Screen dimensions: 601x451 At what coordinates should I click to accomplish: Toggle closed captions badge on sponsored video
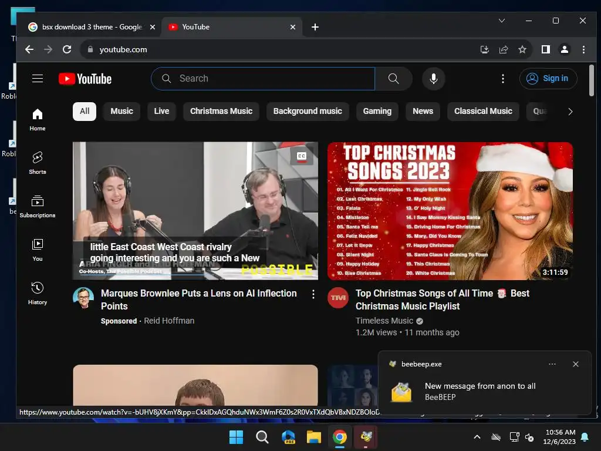point(302,156)
